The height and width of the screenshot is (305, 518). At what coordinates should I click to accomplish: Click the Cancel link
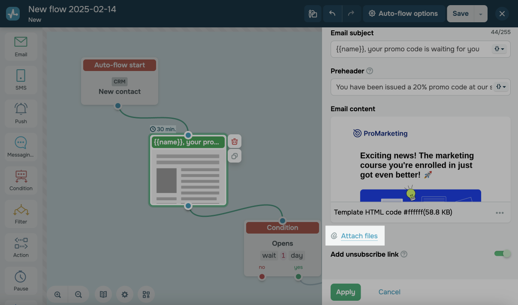pyautogui.click(x=389, y=292)
